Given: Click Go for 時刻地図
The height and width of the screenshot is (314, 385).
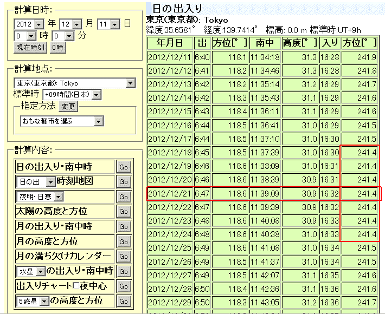Looking at the screenshot, I should (124, 182).
